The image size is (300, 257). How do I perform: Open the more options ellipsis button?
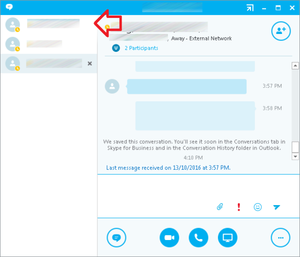pyautogui.click(x=280, y=238)
